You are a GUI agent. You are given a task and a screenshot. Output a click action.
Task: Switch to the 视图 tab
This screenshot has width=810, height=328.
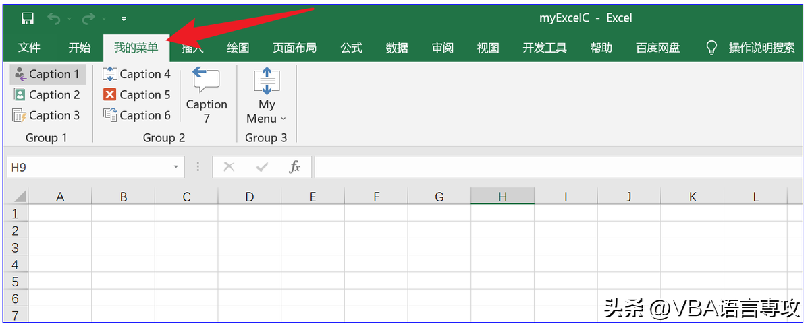coord(487,48)
